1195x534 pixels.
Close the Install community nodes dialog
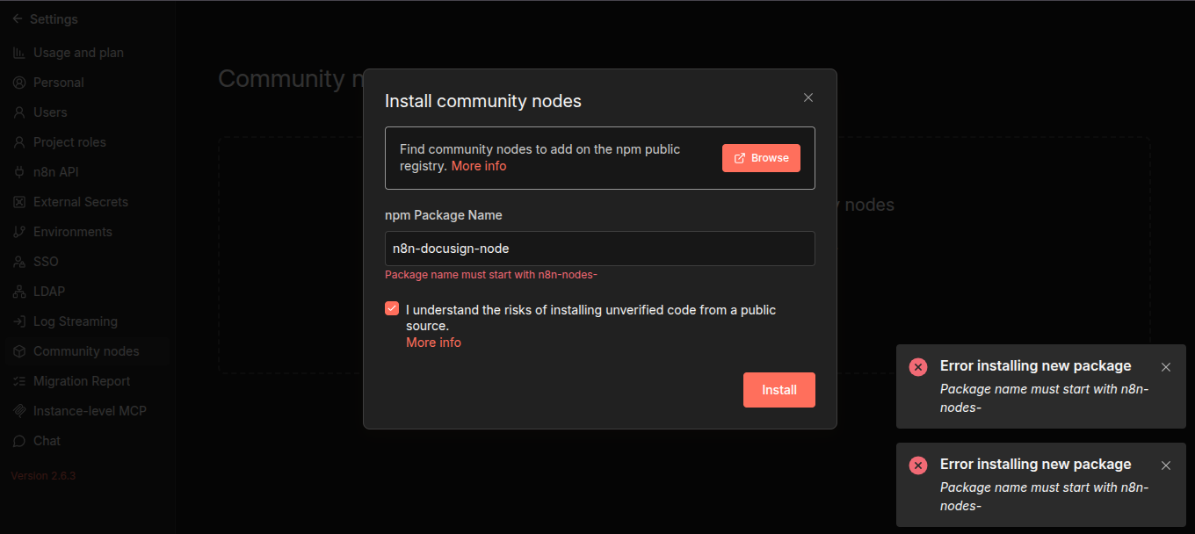point(808,97)
